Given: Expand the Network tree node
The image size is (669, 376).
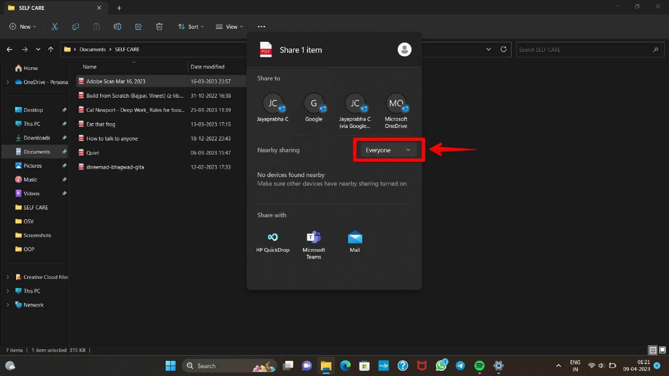Looking at the screenshot, I should 7,305.
